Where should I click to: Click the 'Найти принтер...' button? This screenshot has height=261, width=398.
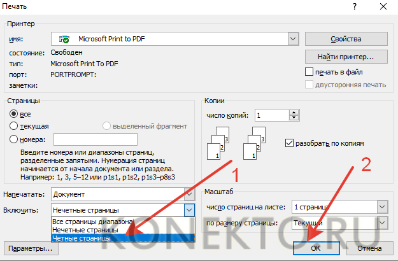coord(346,56)
